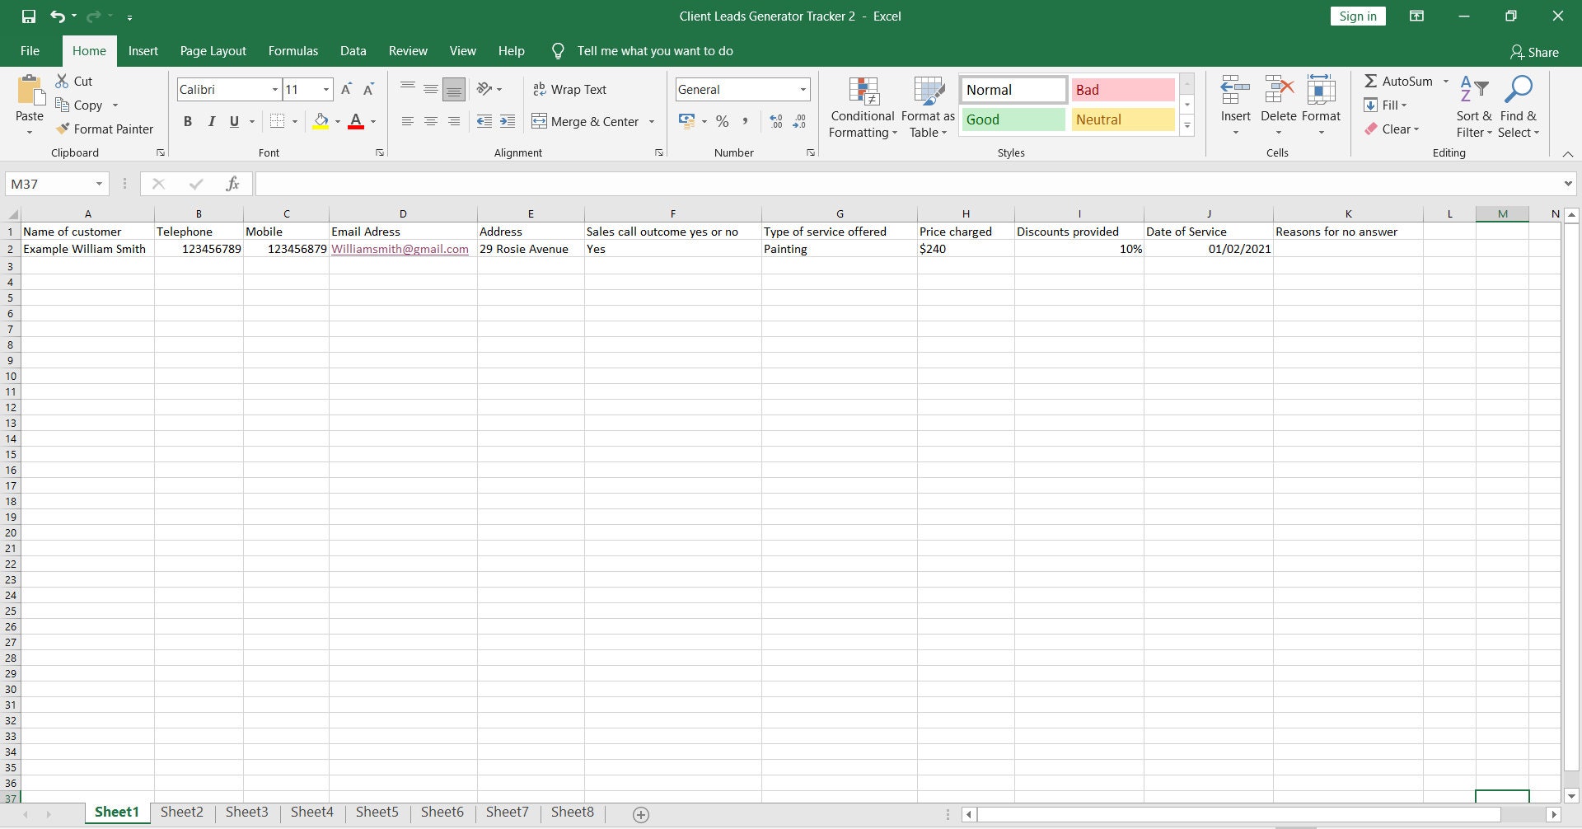Open Conditional Formatting options
Image resolution: width=1582 pixels, height=829 pixels.
pos(862,107)
